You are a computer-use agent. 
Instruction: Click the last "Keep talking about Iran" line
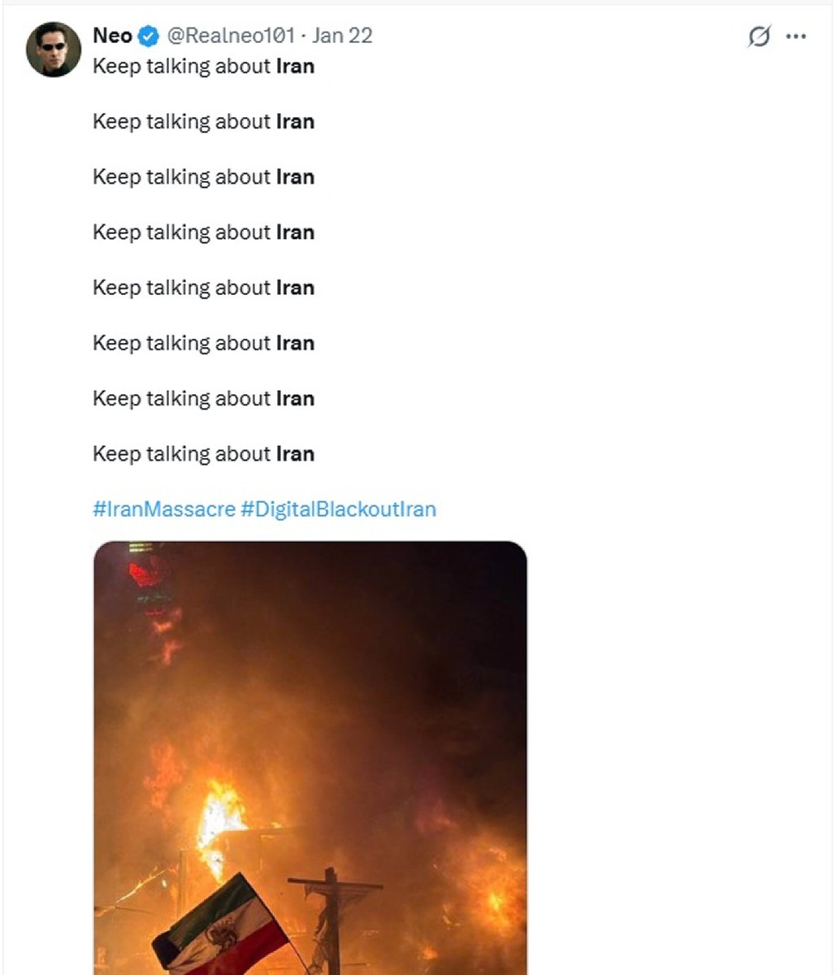tap(203, 454)
